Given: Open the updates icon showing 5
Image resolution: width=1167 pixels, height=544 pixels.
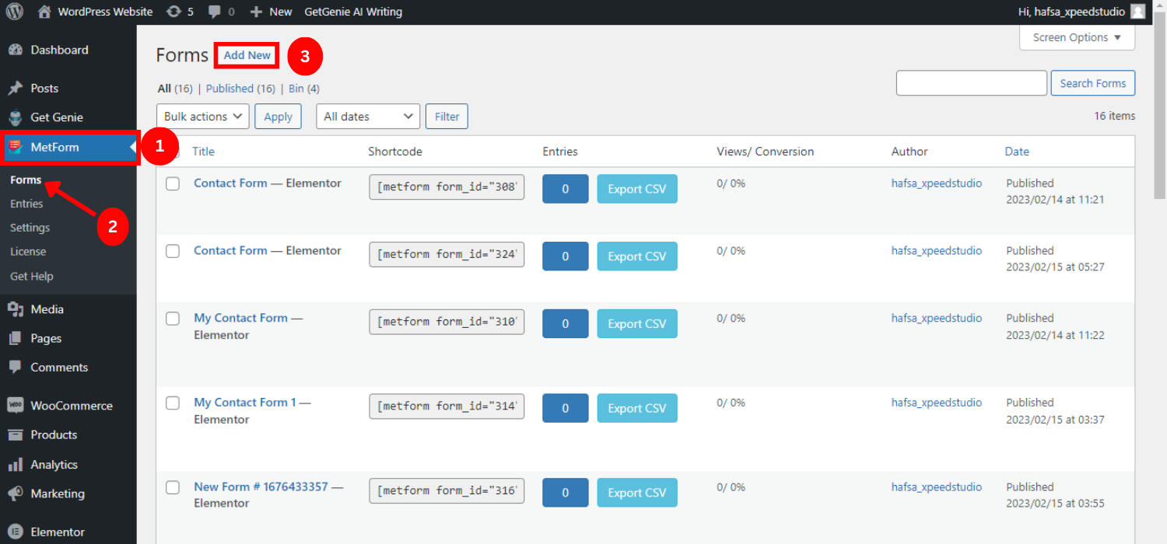Looking at the screenshot, I should [173, 12].
